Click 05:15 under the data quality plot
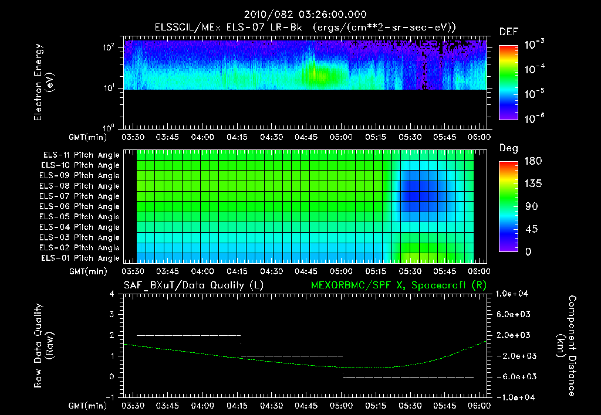This screenshot has width=601, height=415. [376, 406]
